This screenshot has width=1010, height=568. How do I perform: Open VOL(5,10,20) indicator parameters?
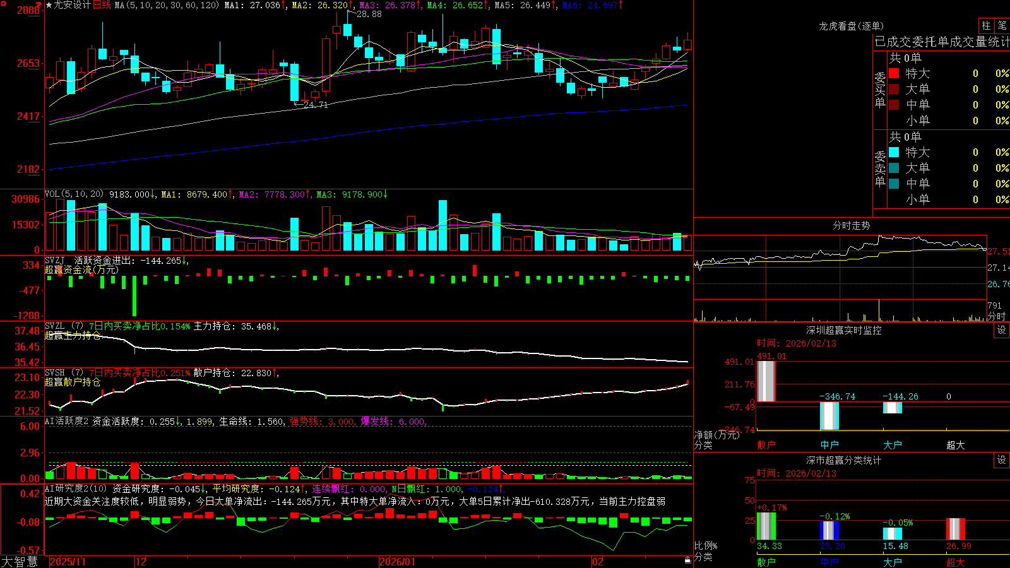click(74, 194)
